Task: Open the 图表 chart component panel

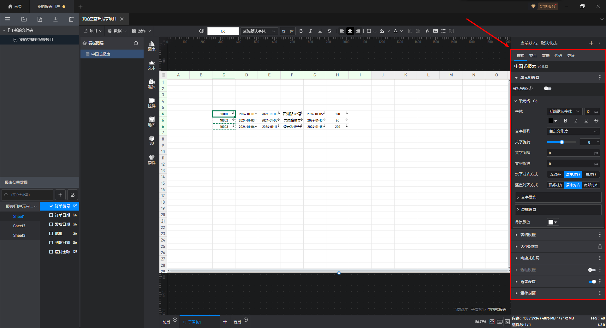Action: 151,45
